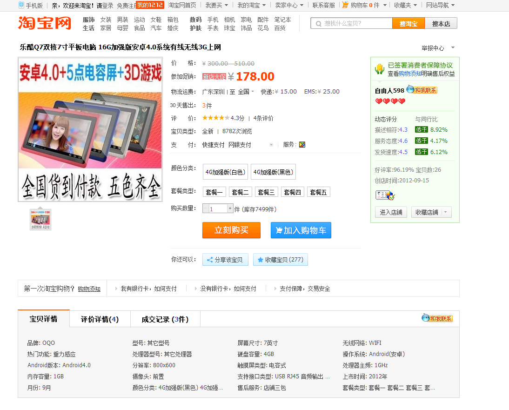
Task: Click the 笔记本 category link in header
Action: [282, 20]
